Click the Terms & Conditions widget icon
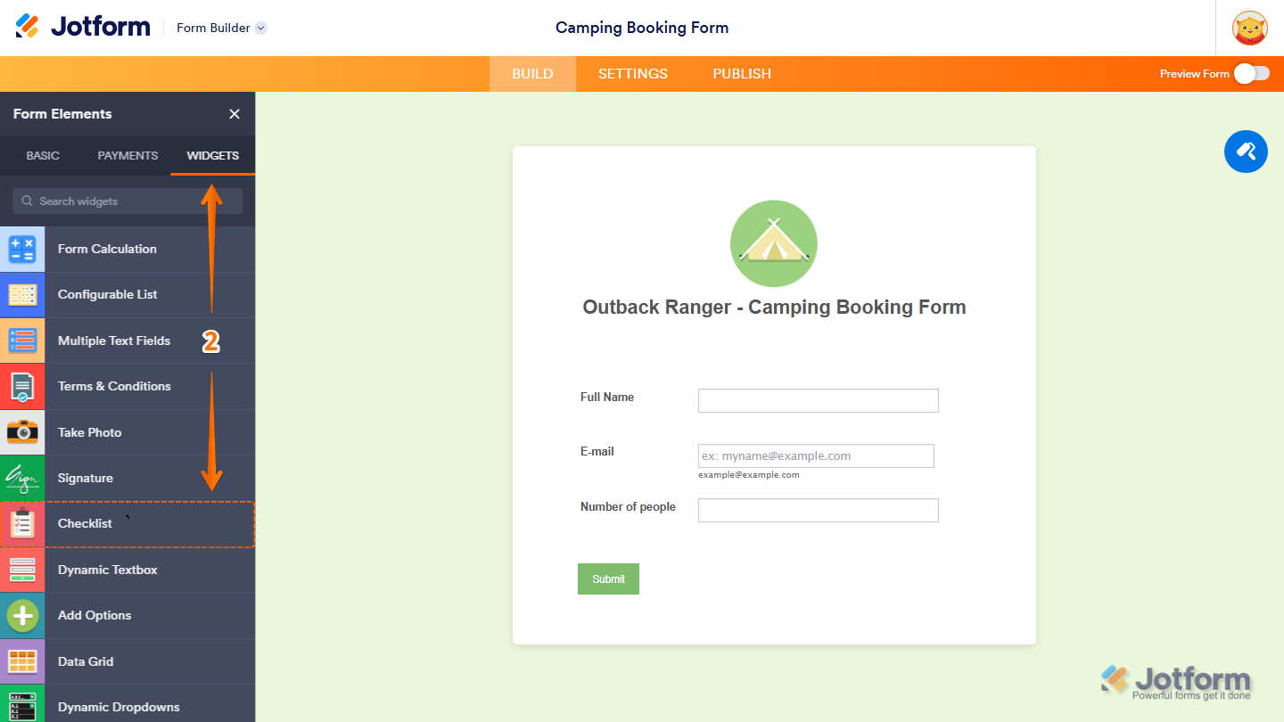Screen dimensions: 1284x722 [x=22, y=386]
